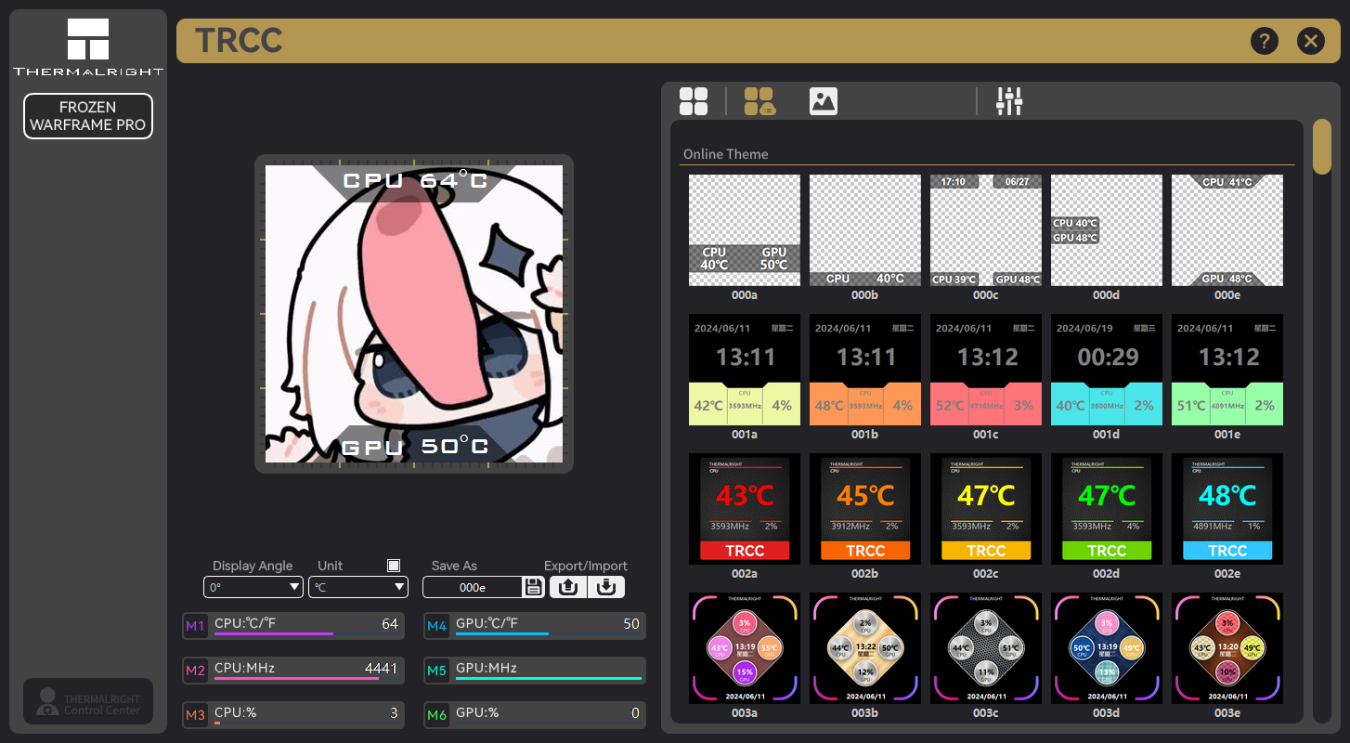Image resolution: width=1350 pixels, height=743 pixels.
Task: Select the M3 CPU percent module
Action: [195, 715]
